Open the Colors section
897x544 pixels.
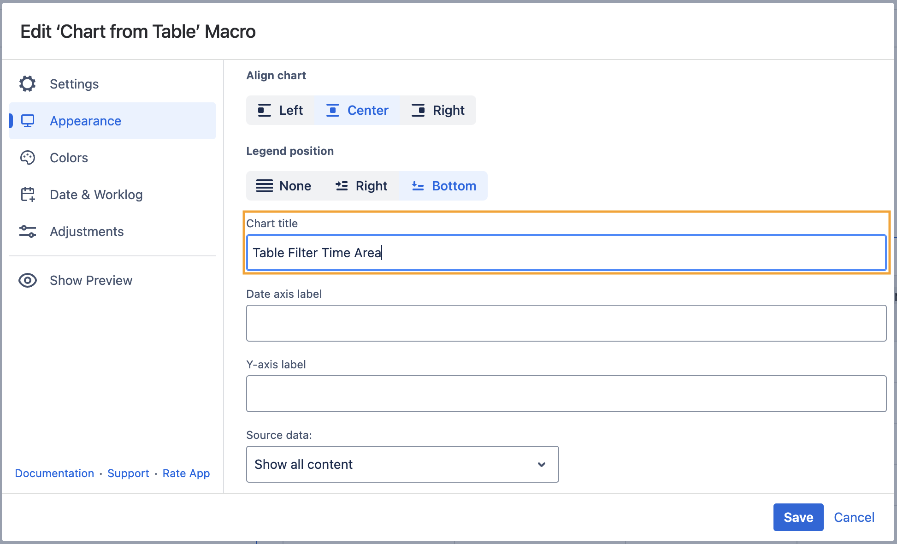point(69,158)
